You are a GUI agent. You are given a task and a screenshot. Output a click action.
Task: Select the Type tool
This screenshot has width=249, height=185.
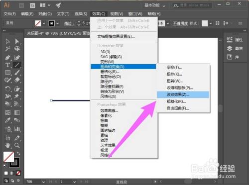(x=7, y=65)
